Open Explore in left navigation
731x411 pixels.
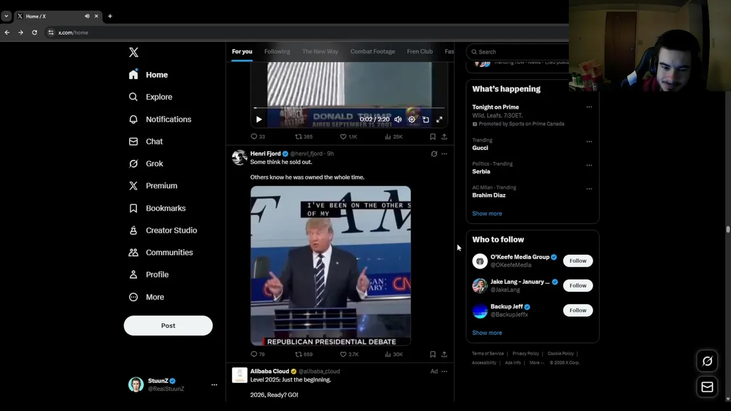coord(151,97)
